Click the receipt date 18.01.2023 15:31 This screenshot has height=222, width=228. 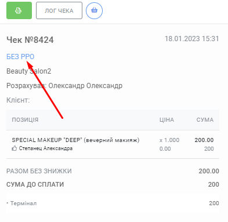click(x=192, y=39)
